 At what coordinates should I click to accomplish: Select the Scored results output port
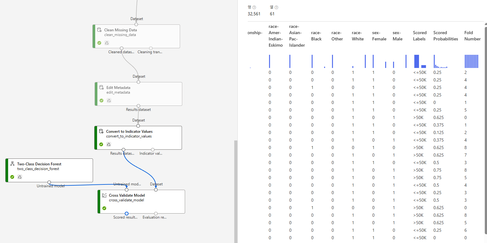tap(127, 214)
